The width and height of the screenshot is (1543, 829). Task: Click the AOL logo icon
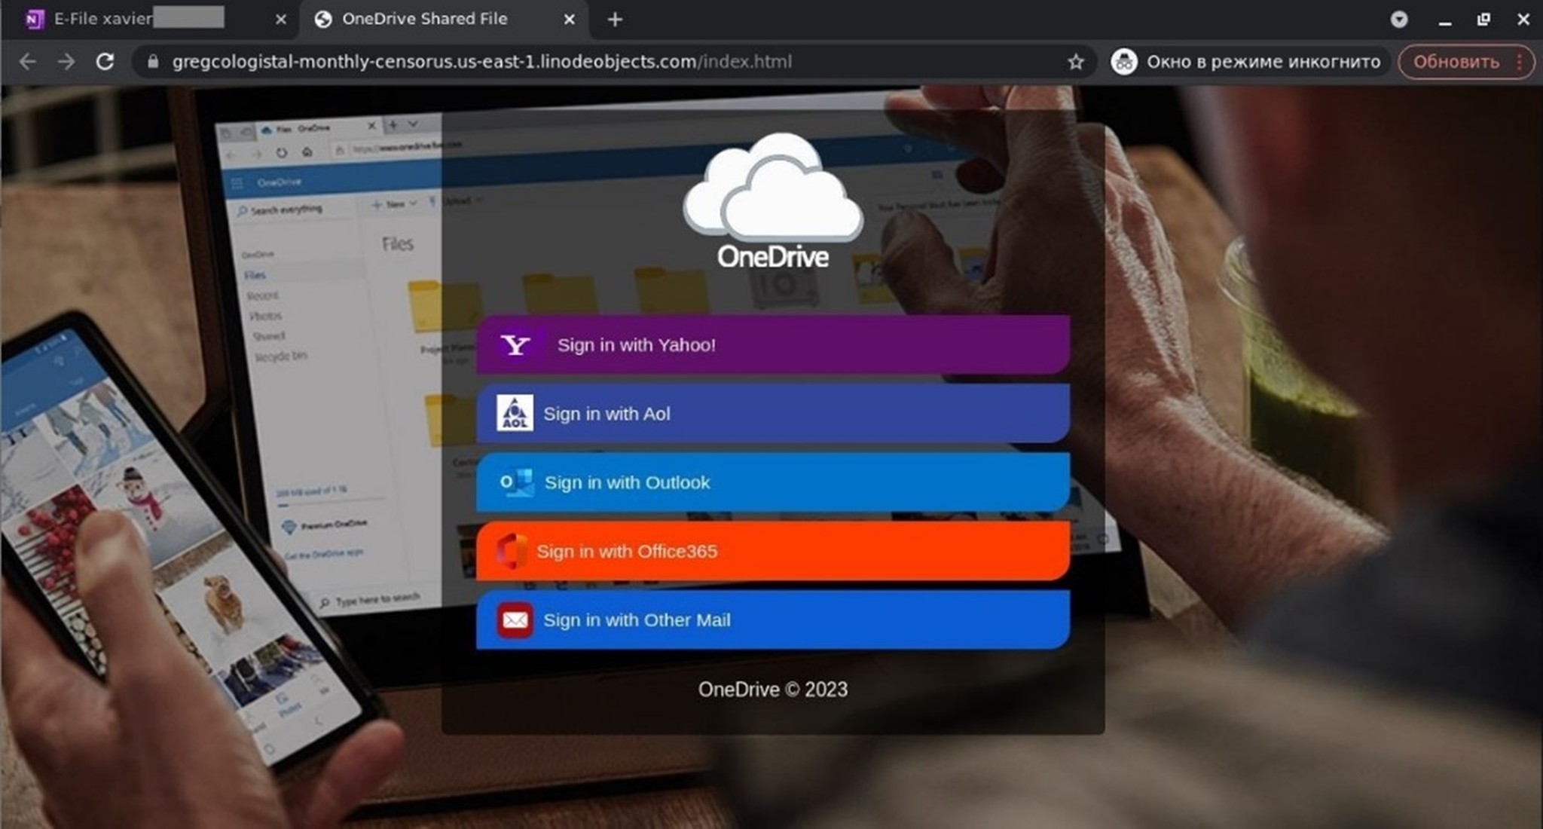coord(515,413)
